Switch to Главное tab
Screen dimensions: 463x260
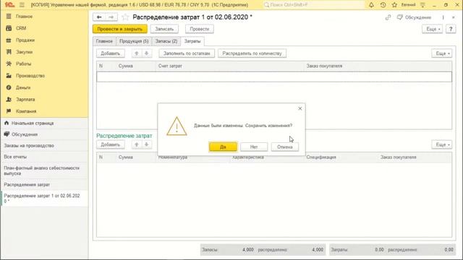coord(104,41)
